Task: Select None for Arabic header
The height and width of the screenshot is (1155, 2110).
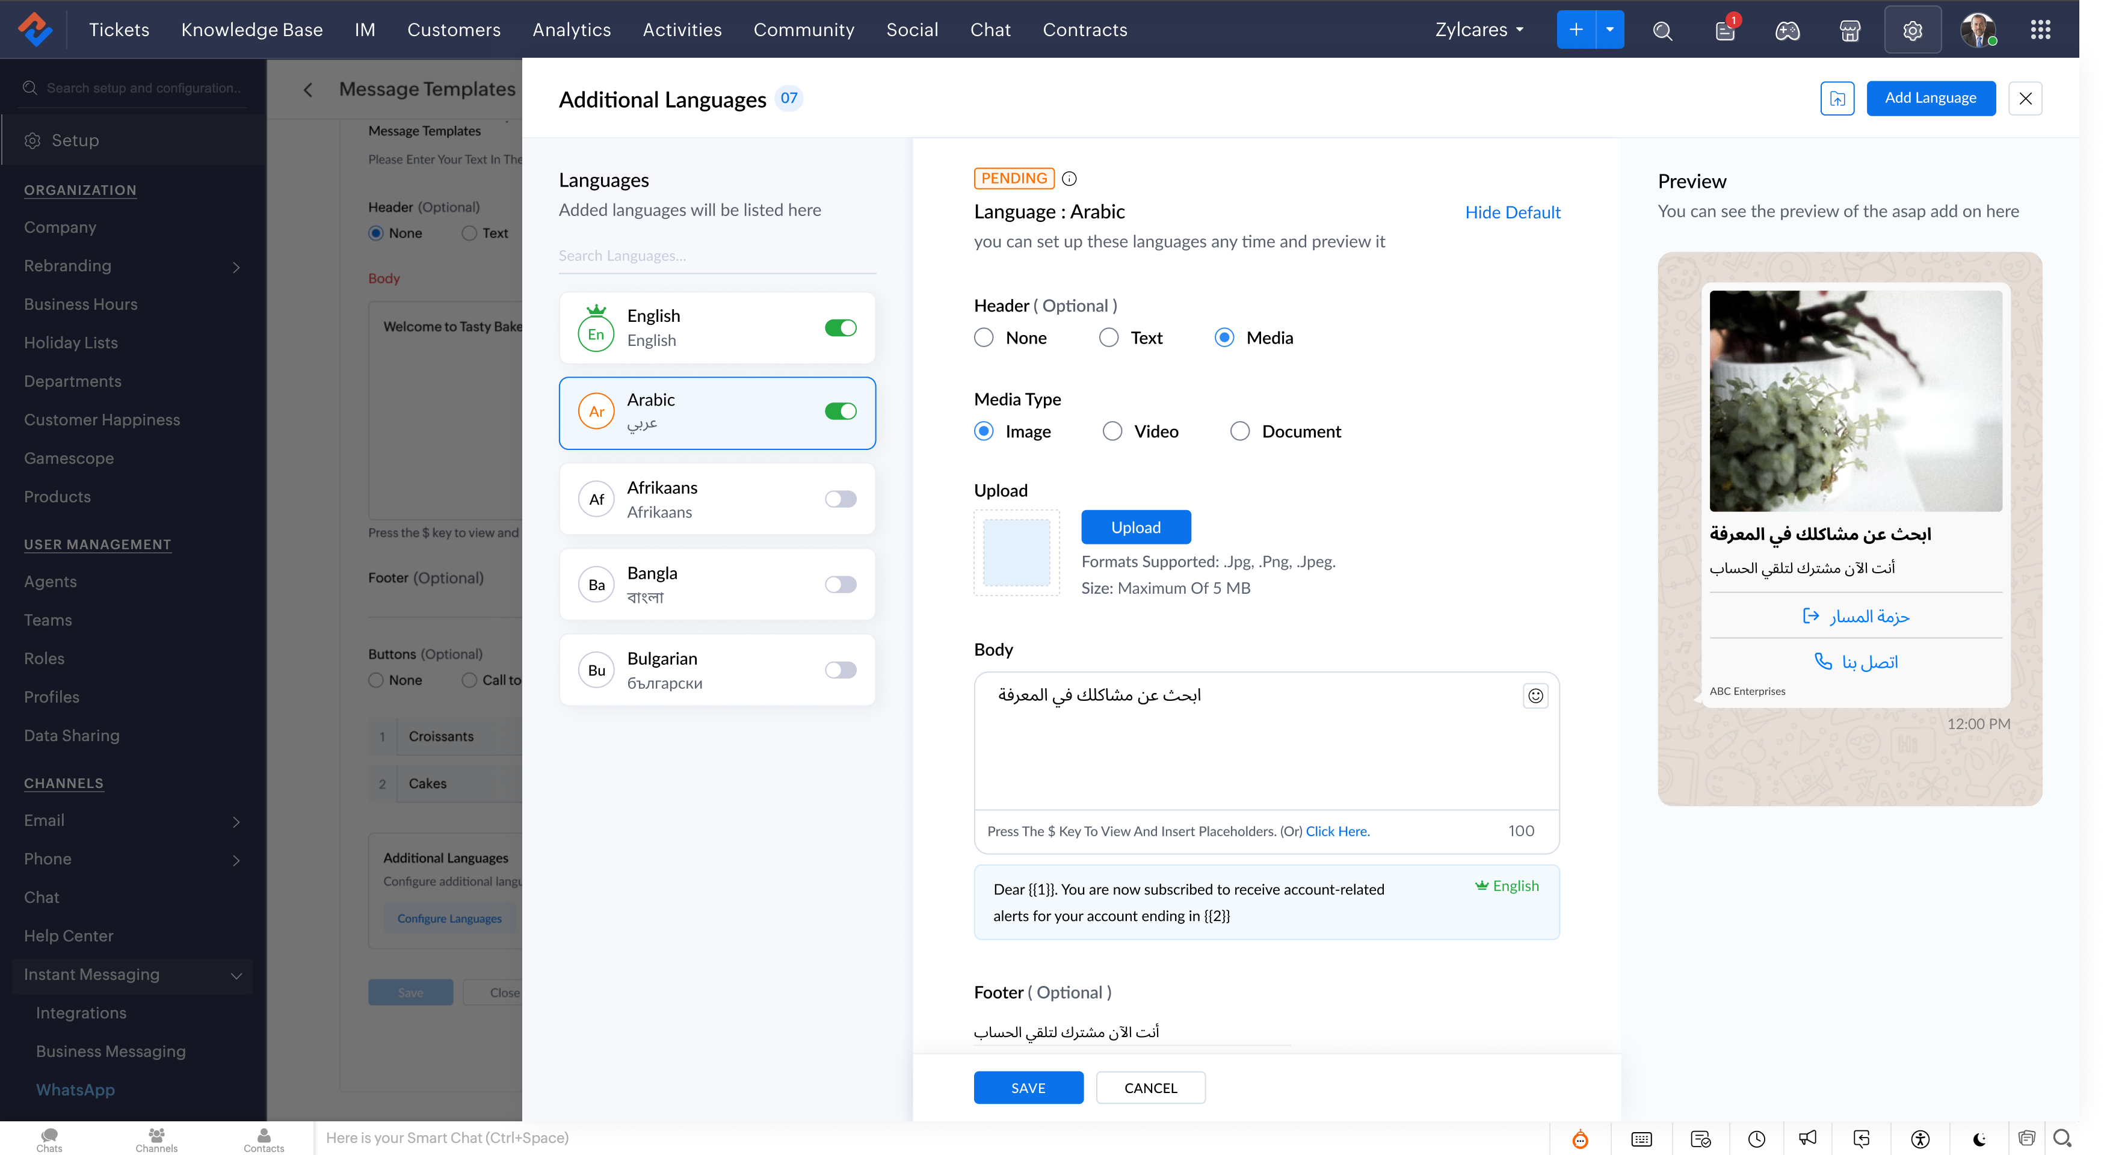Action: coord(984,337)
